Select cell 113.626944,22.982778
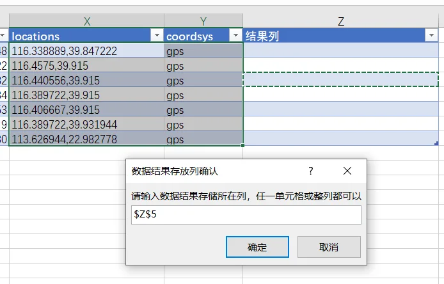The height and width of the screenshot is (284, 444). 86,138
